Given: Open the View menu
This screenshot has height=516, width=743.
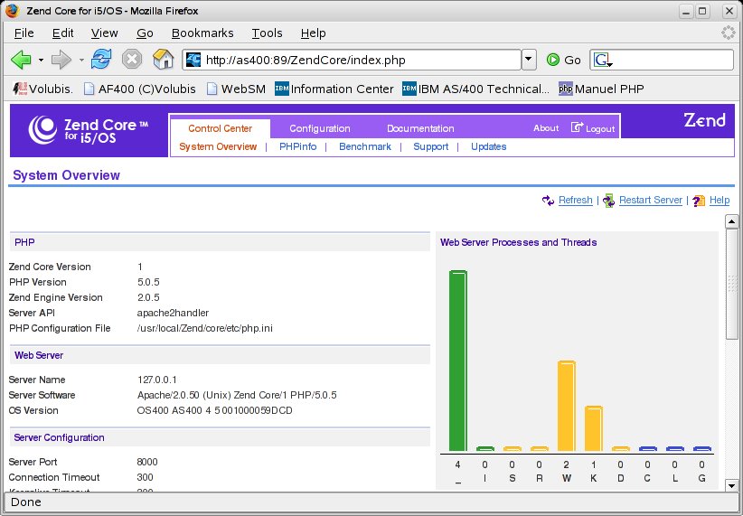Looking at the screenshot, I should (105, 33).
